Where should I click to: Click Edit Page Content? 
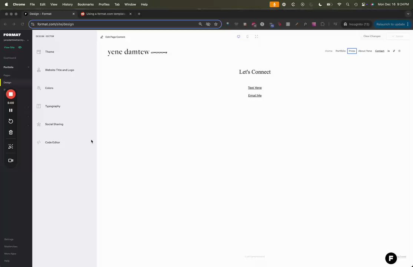pyautogui.click(x=115, y=37)
